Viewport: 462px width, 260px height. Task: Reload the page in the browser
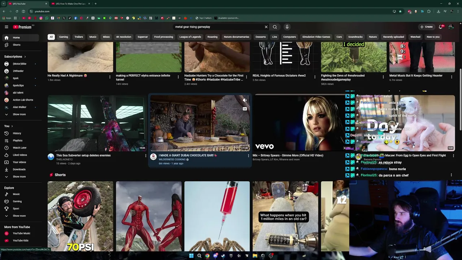(x=17, y=11)
